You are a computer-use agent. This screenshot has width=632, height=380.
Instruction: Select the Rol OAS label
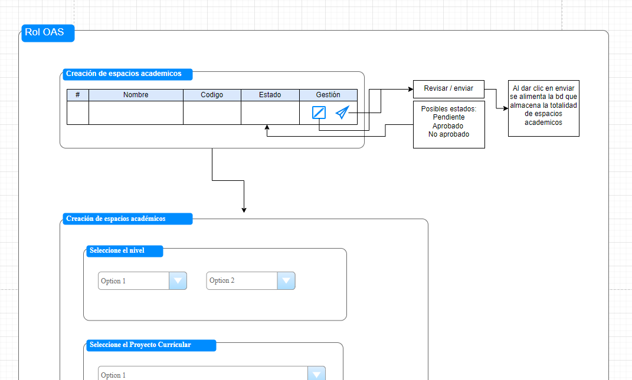pyautogui.click(x=47, y=33)
